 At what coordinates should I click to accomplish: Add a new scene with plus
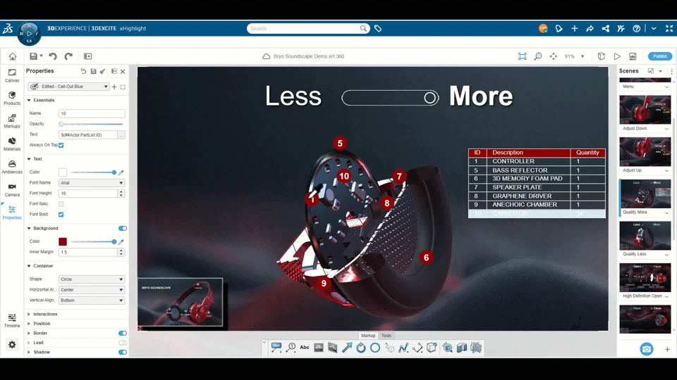click(667, 350)
